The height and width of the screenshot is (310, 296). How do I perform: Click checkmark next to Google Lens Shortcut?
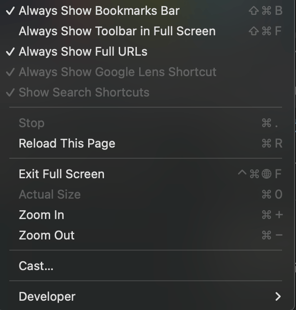click(10, 72)
